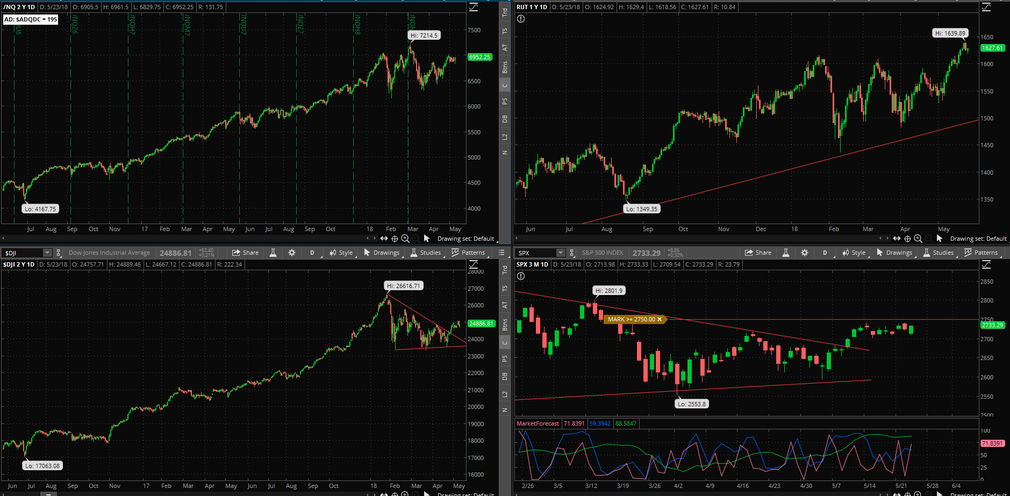
Task: Open Style menu in SPX toolbar
Action: click(854, 253)
